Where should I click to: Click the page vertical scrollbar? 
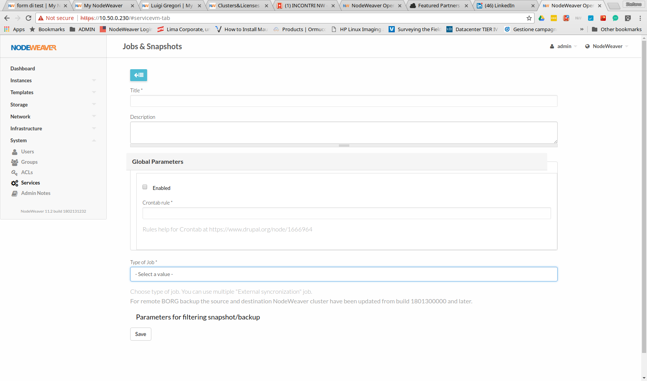tap(644, 196)
